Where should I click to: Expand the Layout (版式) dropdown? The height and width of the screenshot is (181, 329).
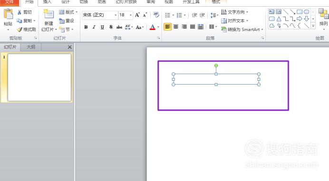[68, 12]
